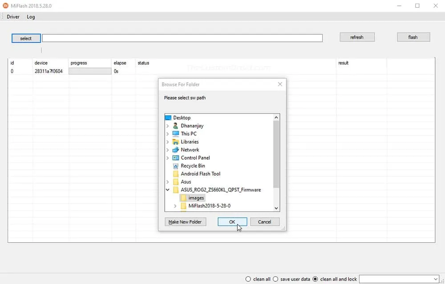
Task: Select the 'clean all and lock' option
Action: pos(315,279)
